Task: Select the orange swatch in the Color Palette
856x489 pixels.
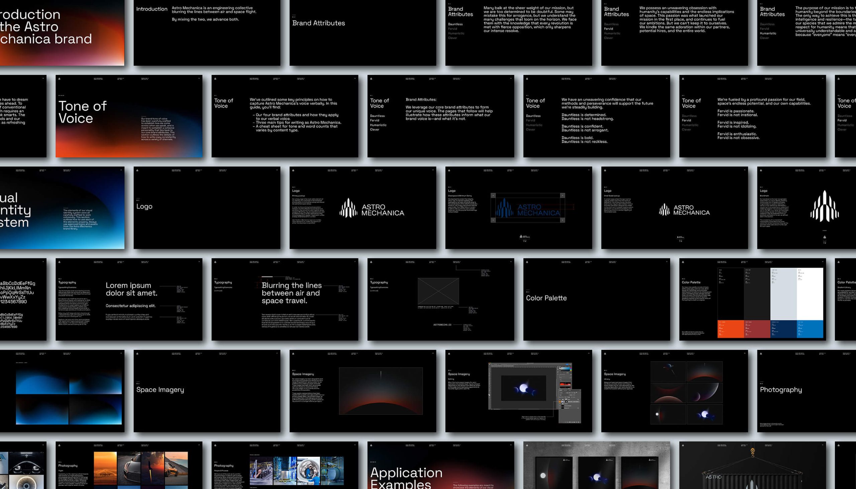Action: 731,329
